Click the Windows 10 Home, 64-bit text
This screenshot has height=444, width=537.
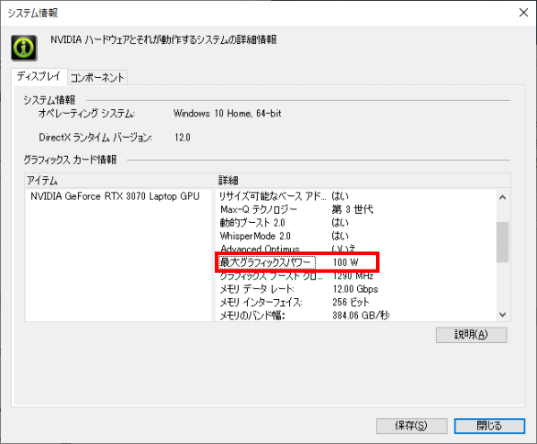[227, 114]
